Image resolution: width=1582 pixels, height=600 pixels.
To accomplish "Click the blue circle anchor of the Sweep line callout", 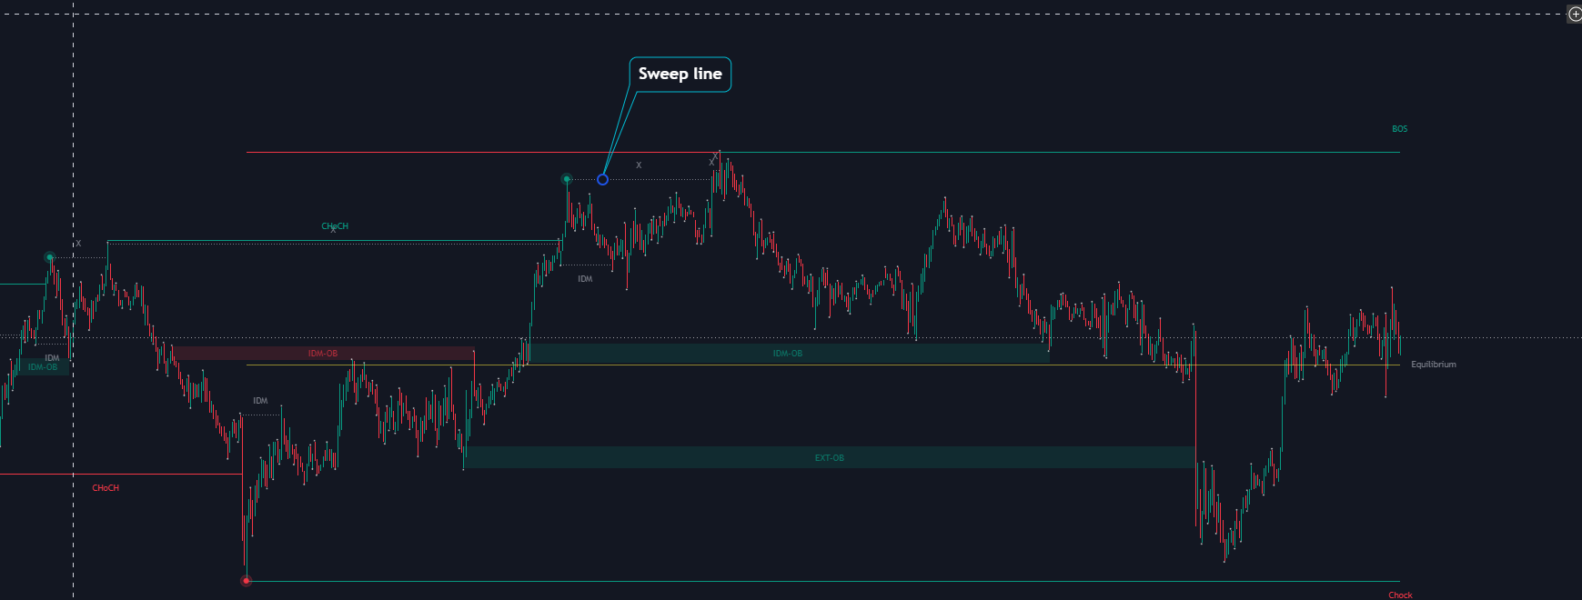I will pos(602,179).
